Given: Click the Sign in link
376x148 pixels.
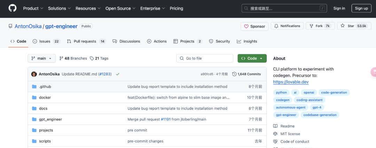Looking at the screenshot, I should [x=339, y=8].
